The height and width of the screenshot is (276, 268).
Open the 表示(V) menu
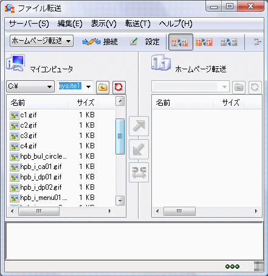tap(104, 24)
